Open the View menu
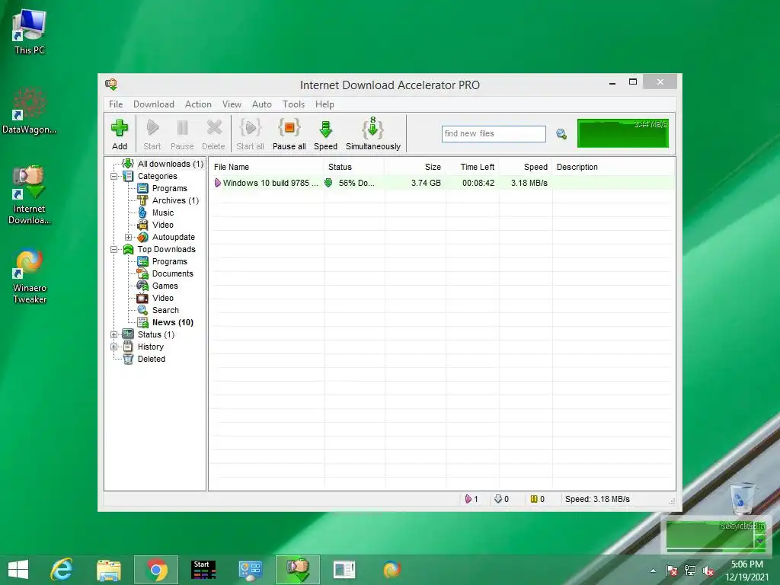This screenshot has width=780, height=585. click(232, 104)
